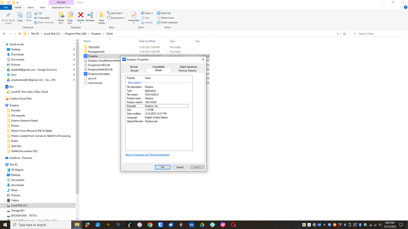The image size is (408, 229).
Task: Click the Rename icon in Organize group
Action: [90, 16]
